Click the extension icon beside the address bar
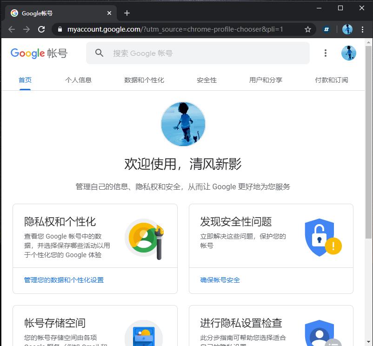 [326, 29]
